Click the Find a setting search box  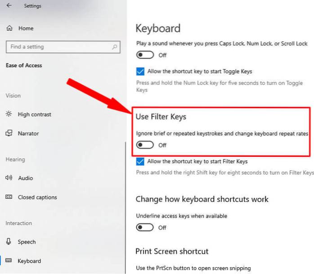[63, 47]
